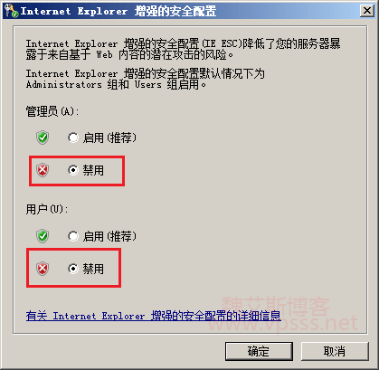Viewport: 379px width, 370px height.
Task: Click the keys icon in the title bar
Action: point(11,11)
